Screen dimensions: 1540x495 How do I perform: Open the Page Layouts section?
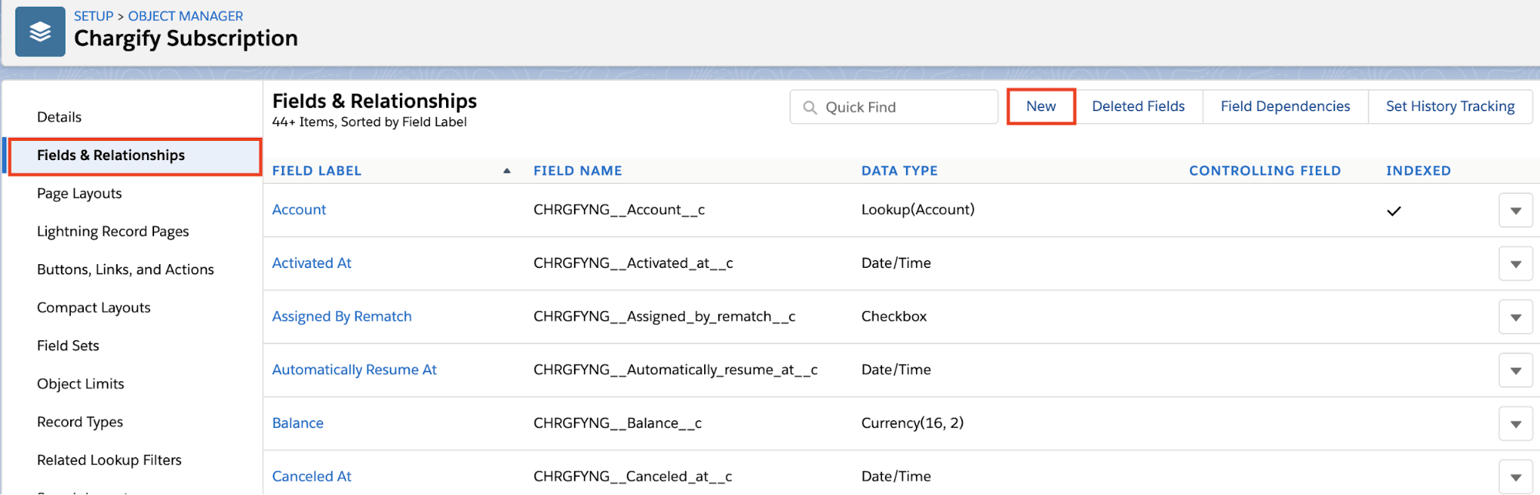[x=79, y=194]
